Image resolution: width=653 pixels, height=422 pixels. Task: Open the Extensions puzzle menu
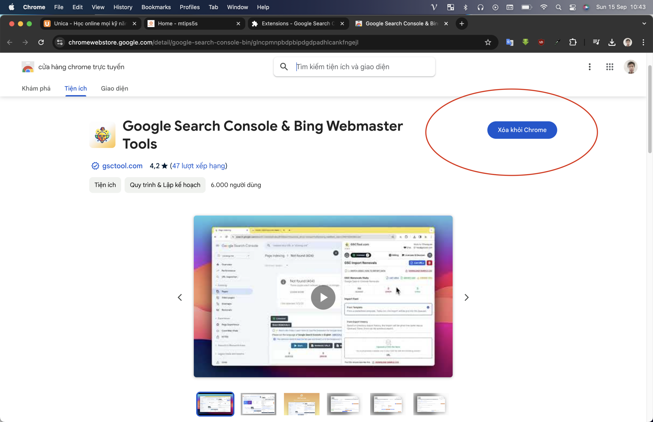pyautogui.click(x=573, y=42)
